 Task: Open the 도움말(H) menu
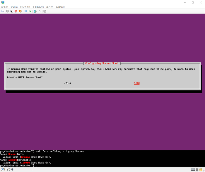(x=61, y=7)
